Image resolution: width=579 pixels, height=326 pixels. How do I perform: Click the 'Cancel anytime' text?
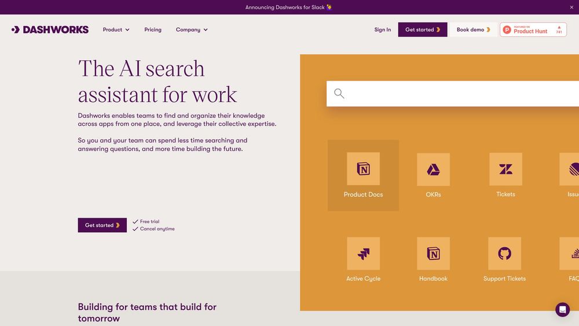pos(157,229)
